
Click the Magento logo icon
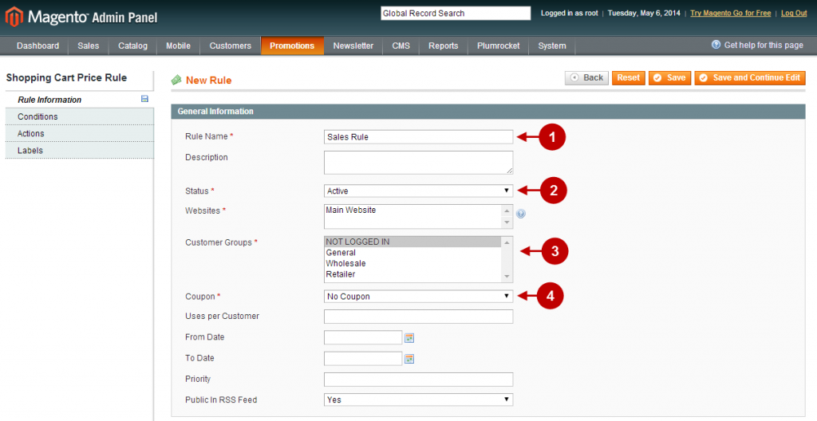pyautogui.click(x=14, y=17)
